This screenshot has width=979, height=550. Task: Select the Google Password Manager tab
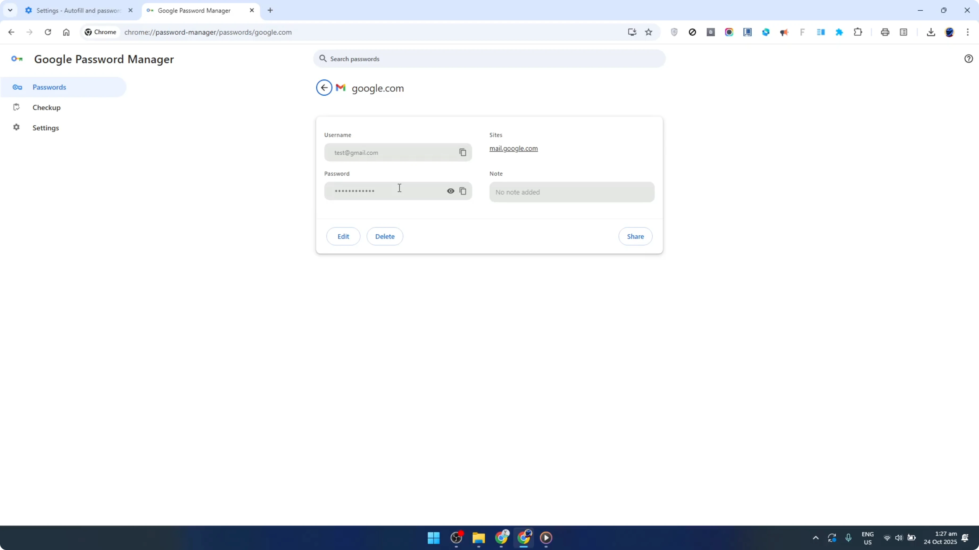pyautogui.click(x=194, y=11)
